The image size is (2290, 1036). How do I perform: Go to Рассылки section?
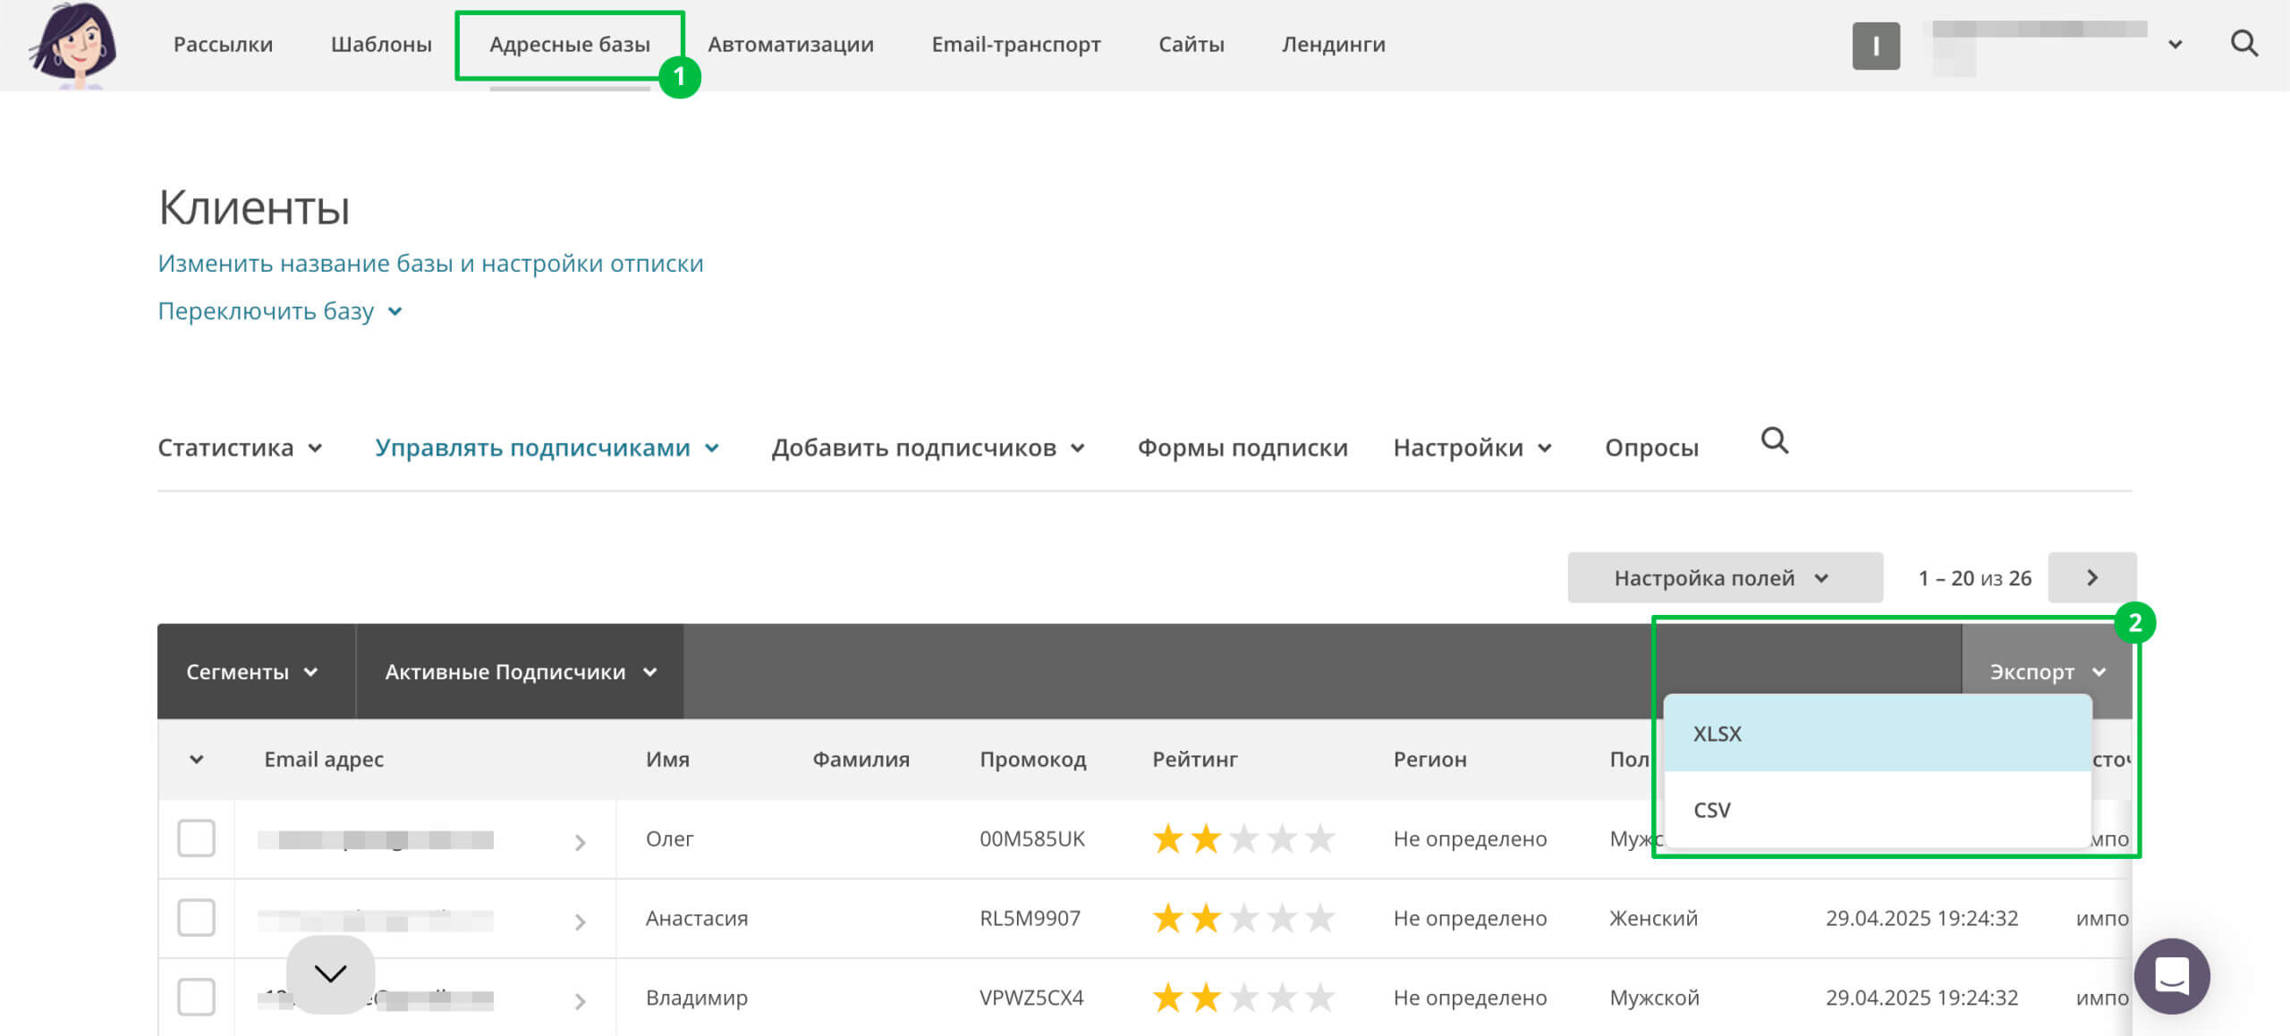(x=223, y=44)
